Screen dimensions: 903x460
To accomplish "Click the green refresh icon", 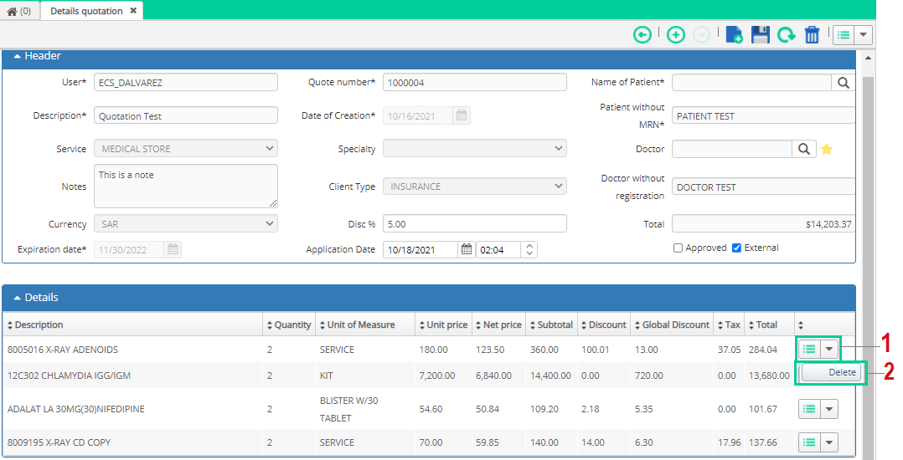I will pos(786,35).
